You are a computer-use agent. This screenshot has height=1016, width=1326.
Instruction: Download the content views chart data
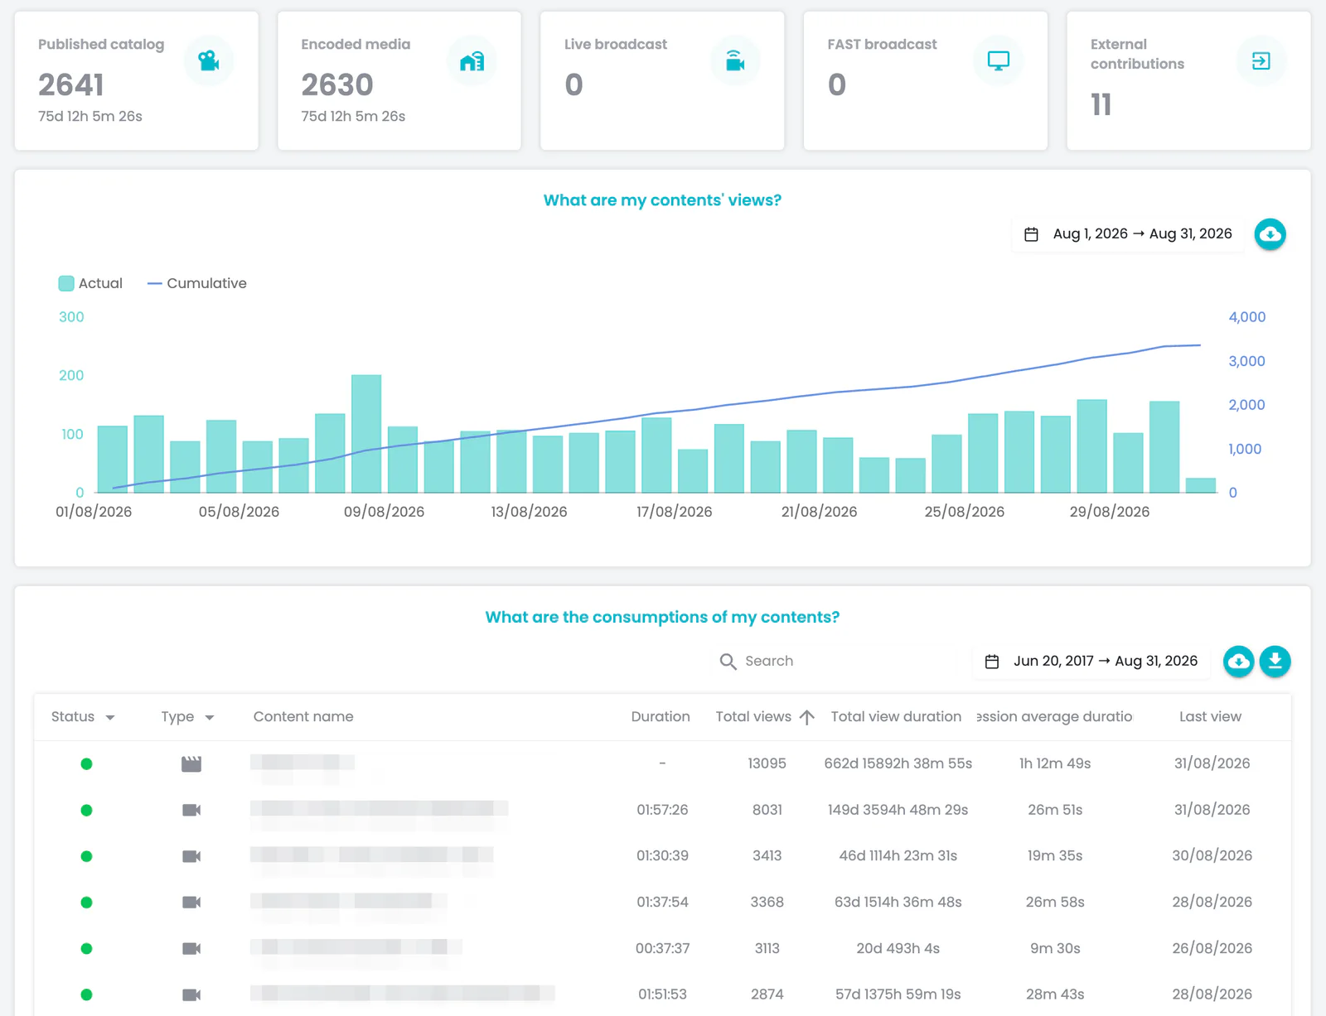(1270, 234)
